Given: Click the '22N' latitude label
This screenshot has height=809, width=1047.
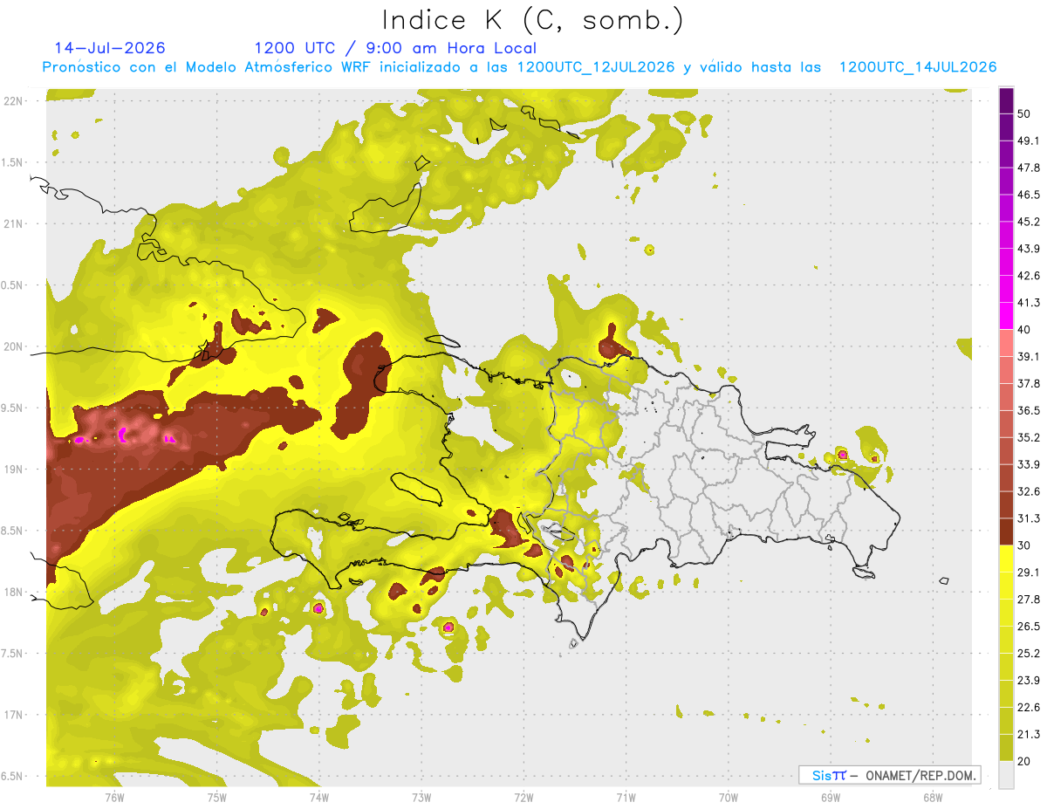Looking at the screenshot, I should click(x=14, y=100).
